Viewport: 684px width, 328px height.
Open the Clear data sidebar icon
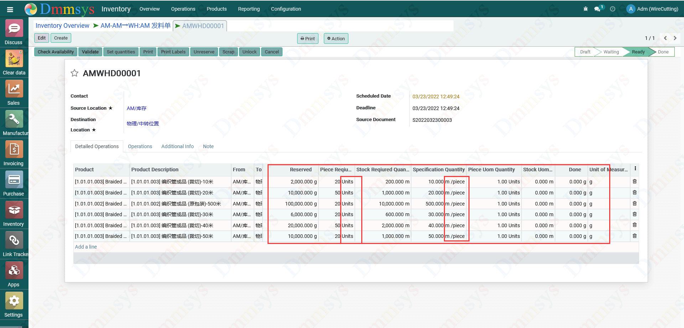[14, 58]
